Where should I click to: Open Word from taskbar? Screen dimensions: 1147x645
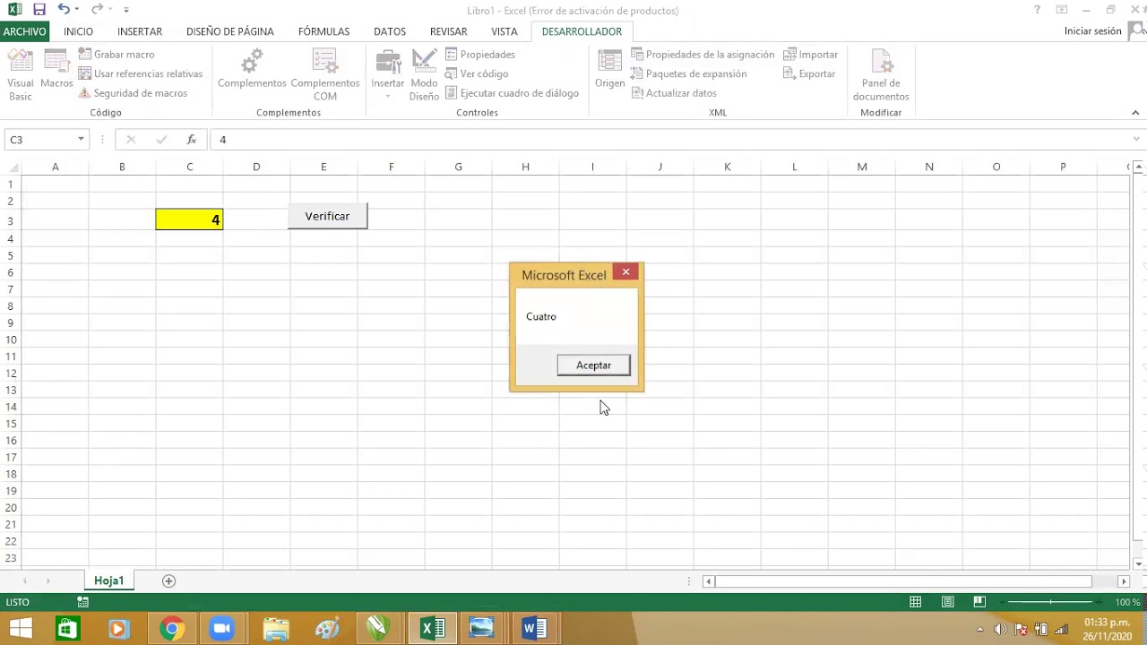[534, 629]
